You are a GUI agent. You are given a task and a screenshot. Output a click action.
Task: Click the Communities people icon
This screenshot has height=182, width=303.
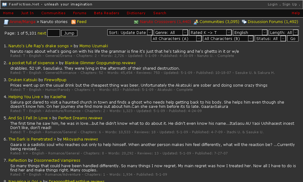[x=196, y=22]
